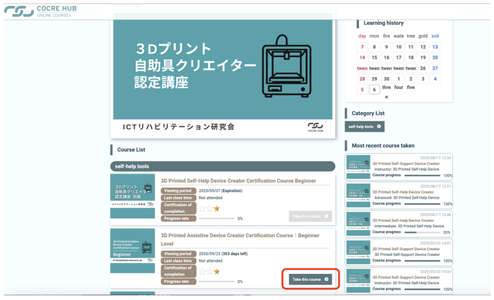
Task: Click arrow icon on highlighted Take this course
Action: pos(327,279)
